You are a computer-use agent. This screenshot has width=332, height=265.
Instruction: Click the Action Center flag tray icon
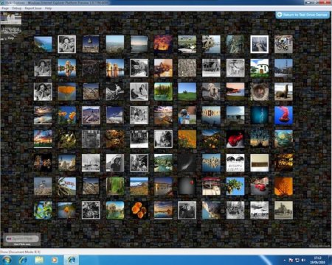[x=291, y=260]
